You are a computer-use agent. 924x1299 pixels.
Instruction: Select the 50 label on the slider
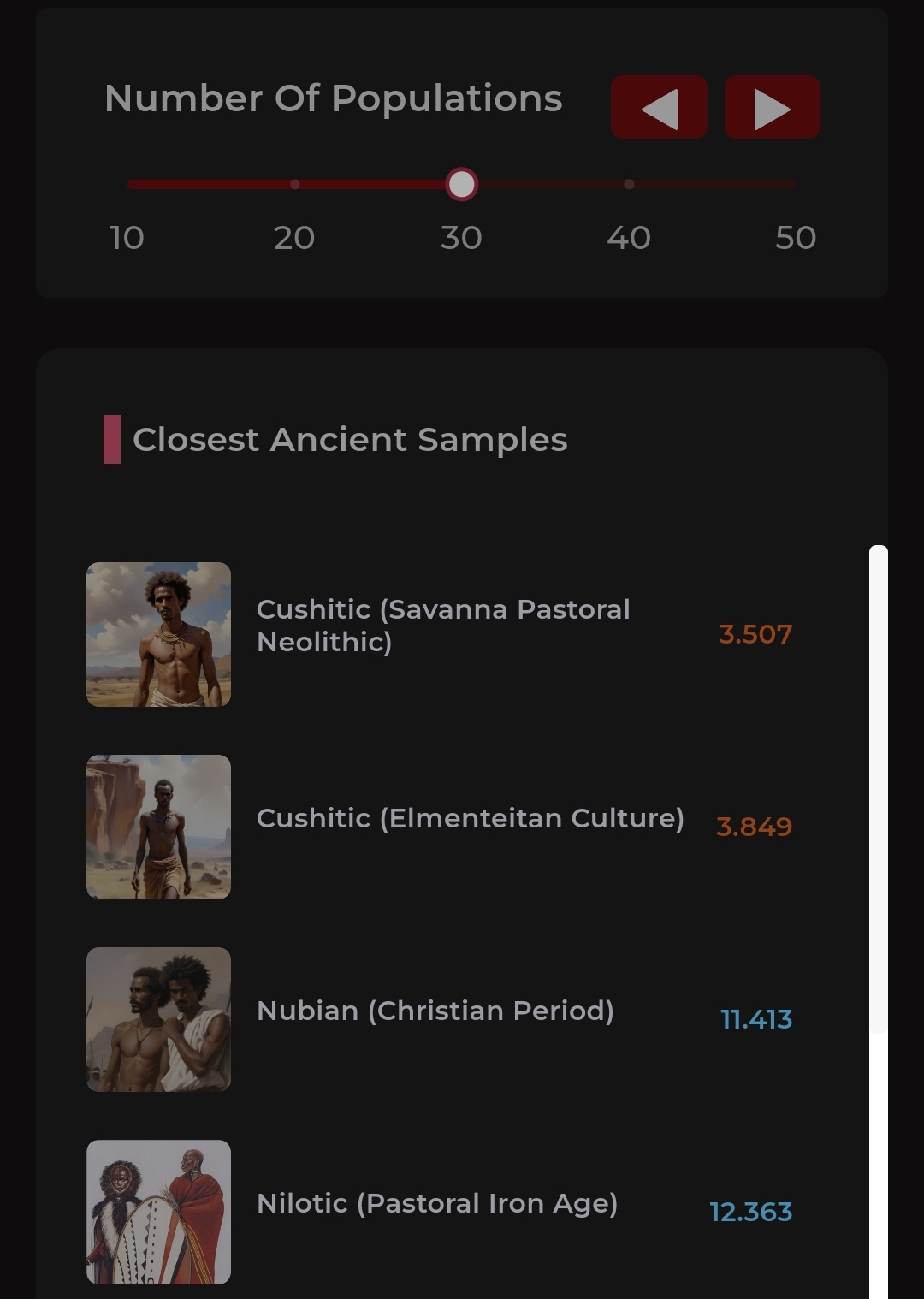[x=796, y=238]
